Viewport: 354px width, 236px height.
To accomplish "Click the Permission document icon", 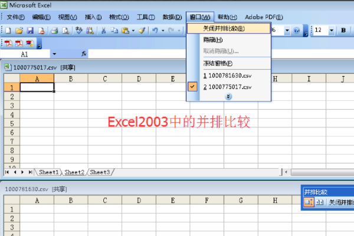I will coord(41,30).
